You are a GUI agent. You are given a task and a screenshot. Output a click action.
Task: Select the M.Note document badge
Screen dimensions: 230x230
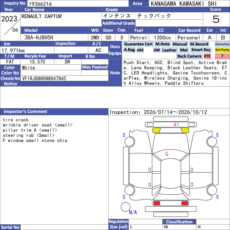click(162, 44)
